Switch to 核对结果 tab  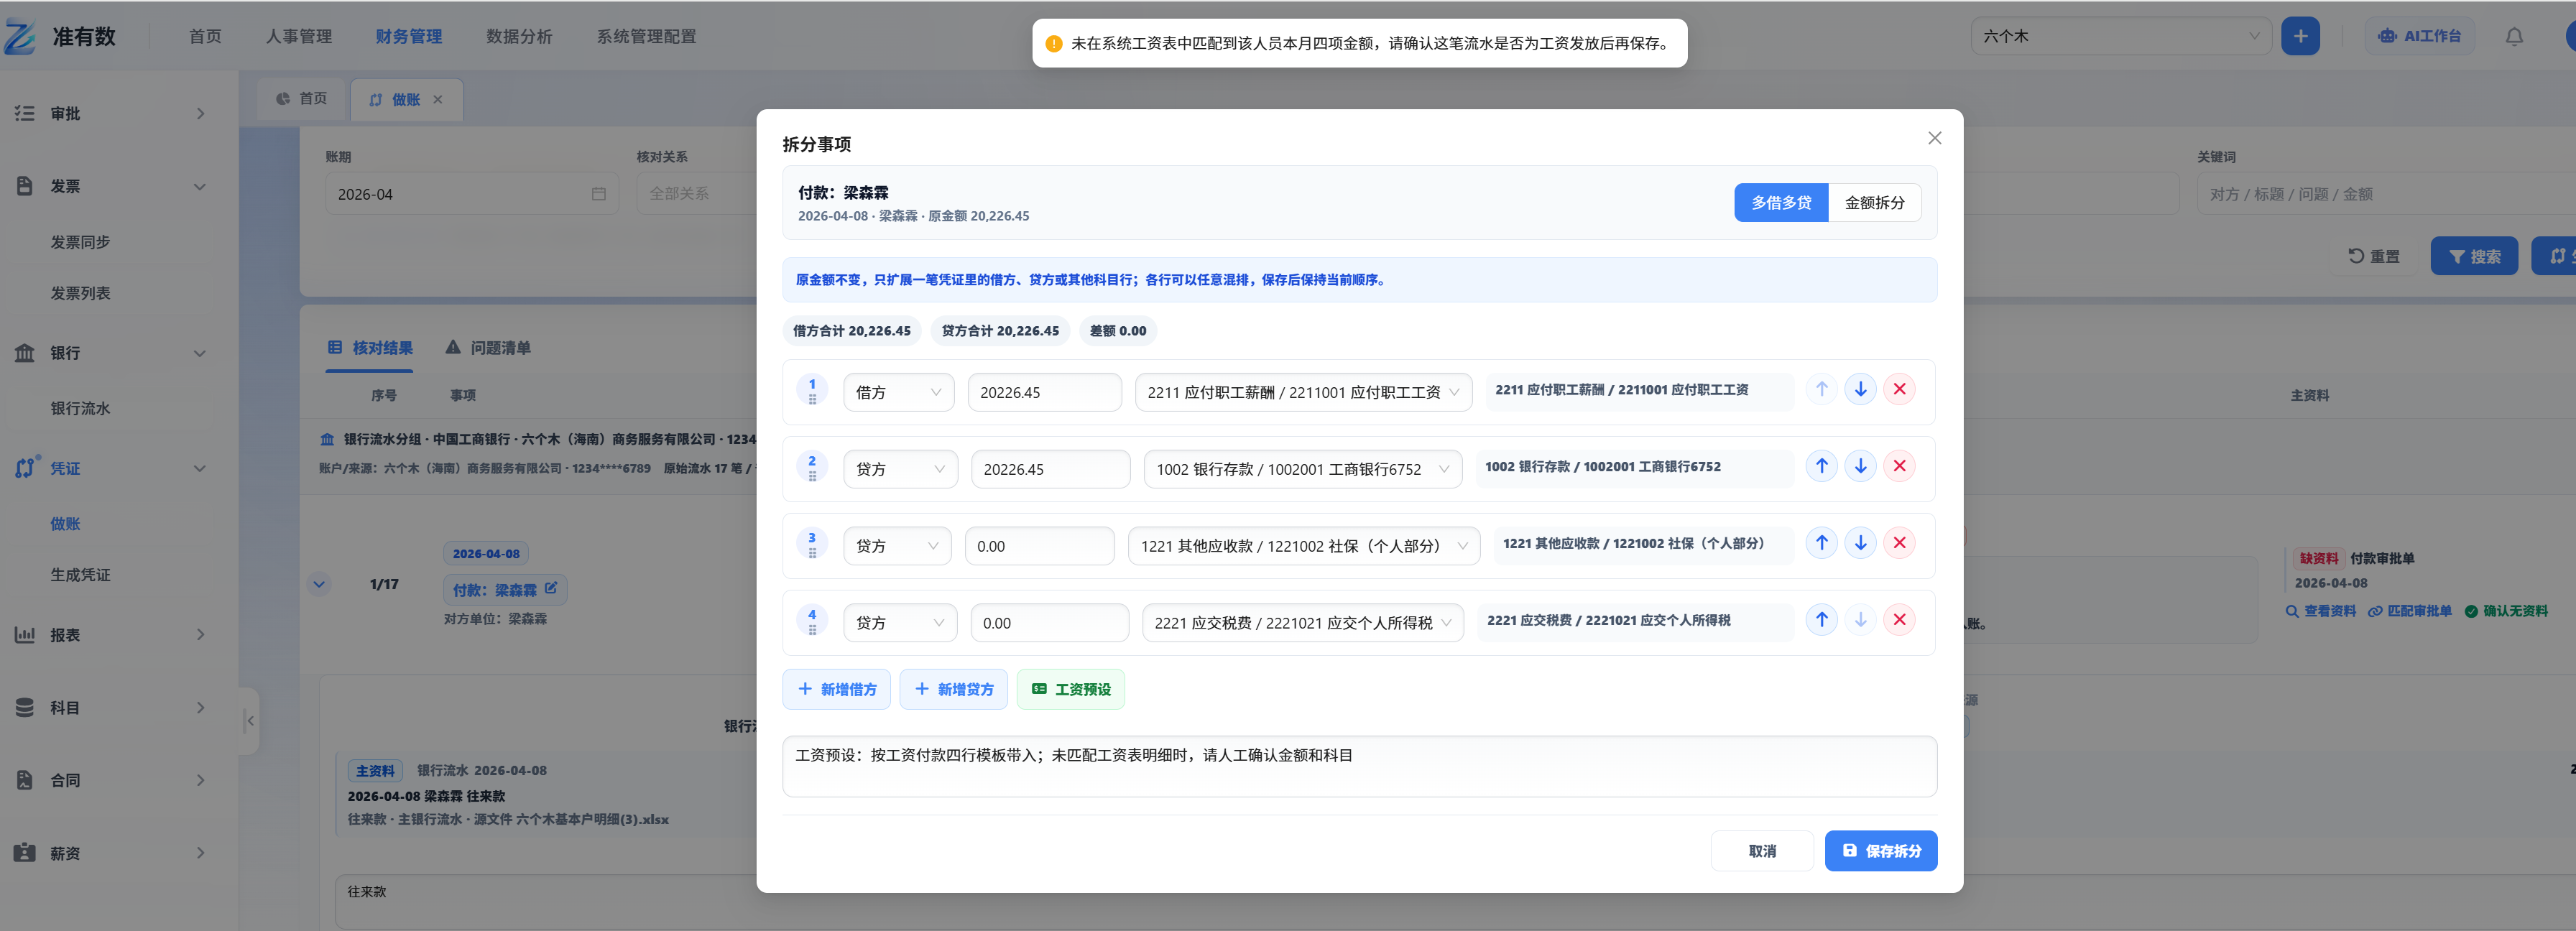coord(370,348)
